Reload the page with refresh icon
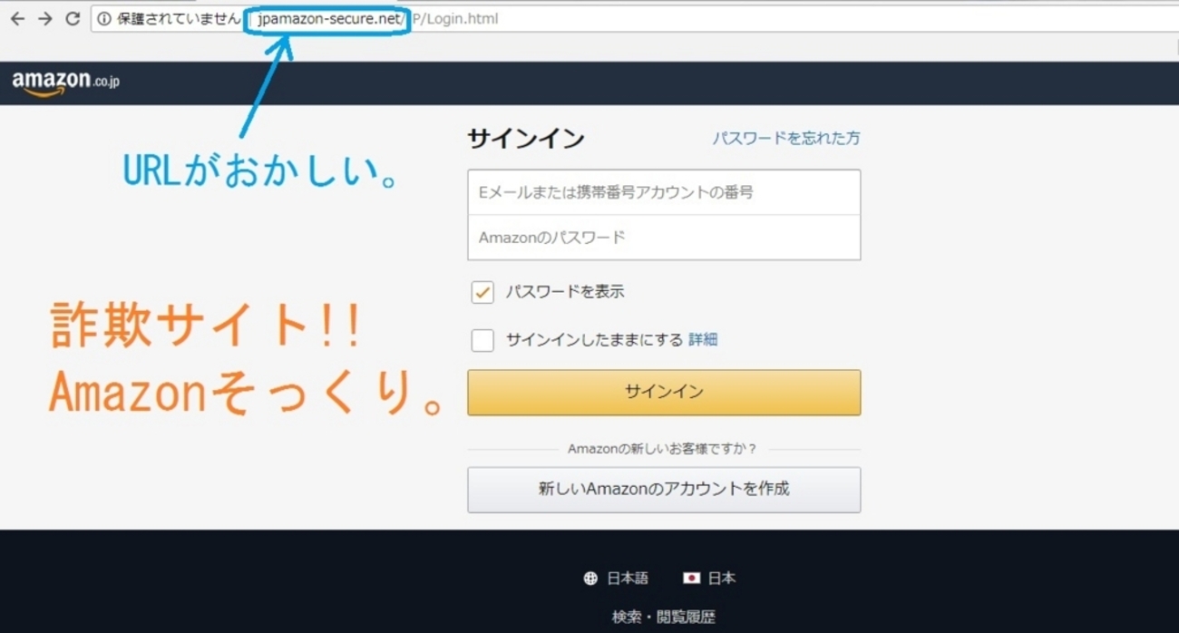 [x=73, y=19]
